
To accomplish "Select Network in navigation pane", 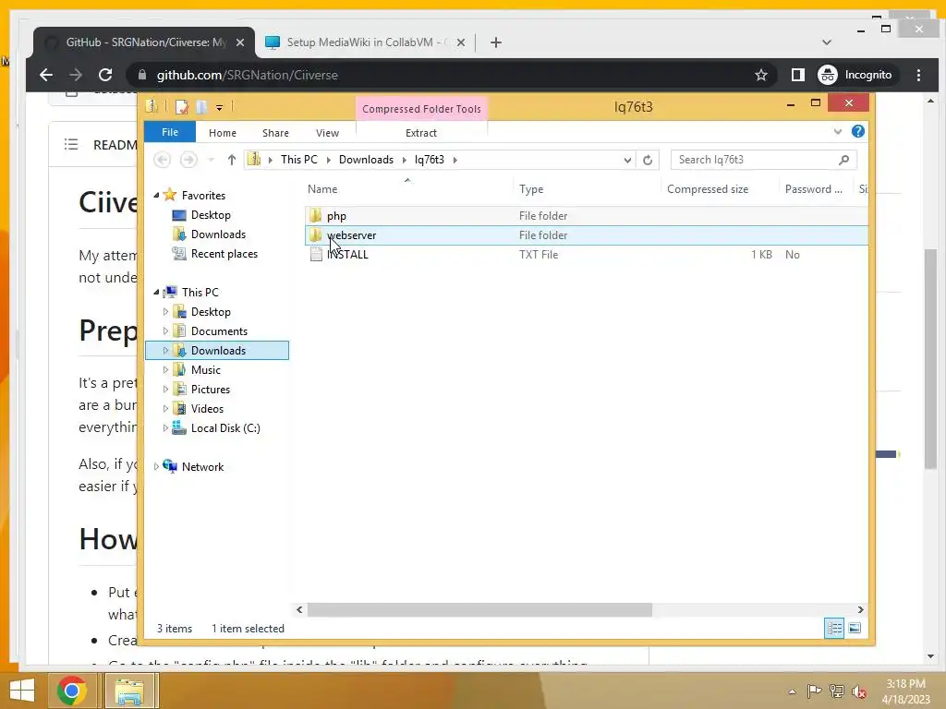I will 202,466.
